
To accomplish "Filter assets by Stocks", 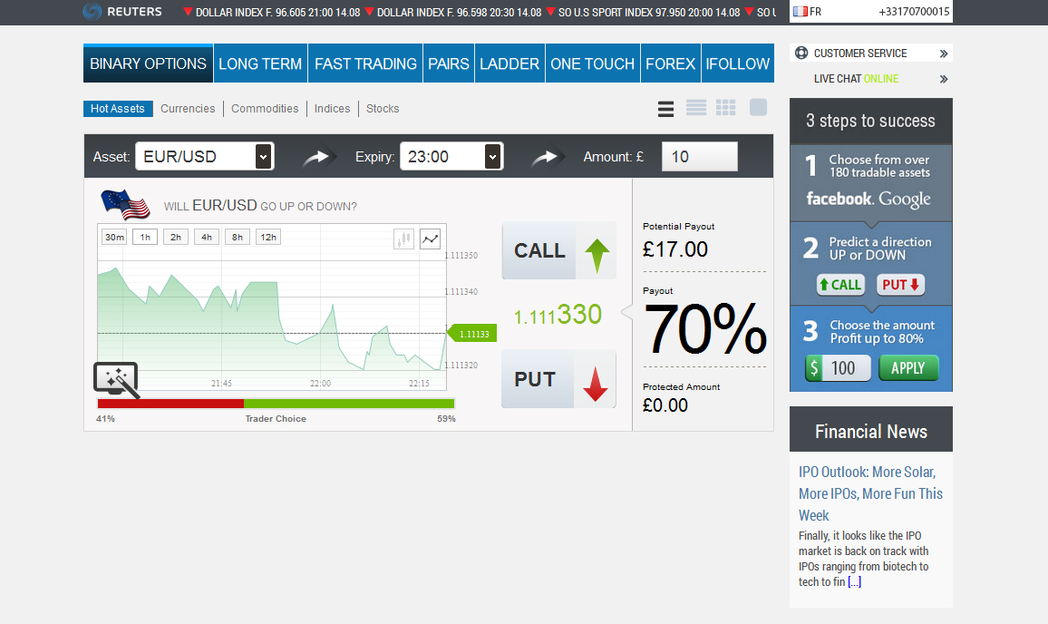I will pyautogui.click(x=383, y=108).
